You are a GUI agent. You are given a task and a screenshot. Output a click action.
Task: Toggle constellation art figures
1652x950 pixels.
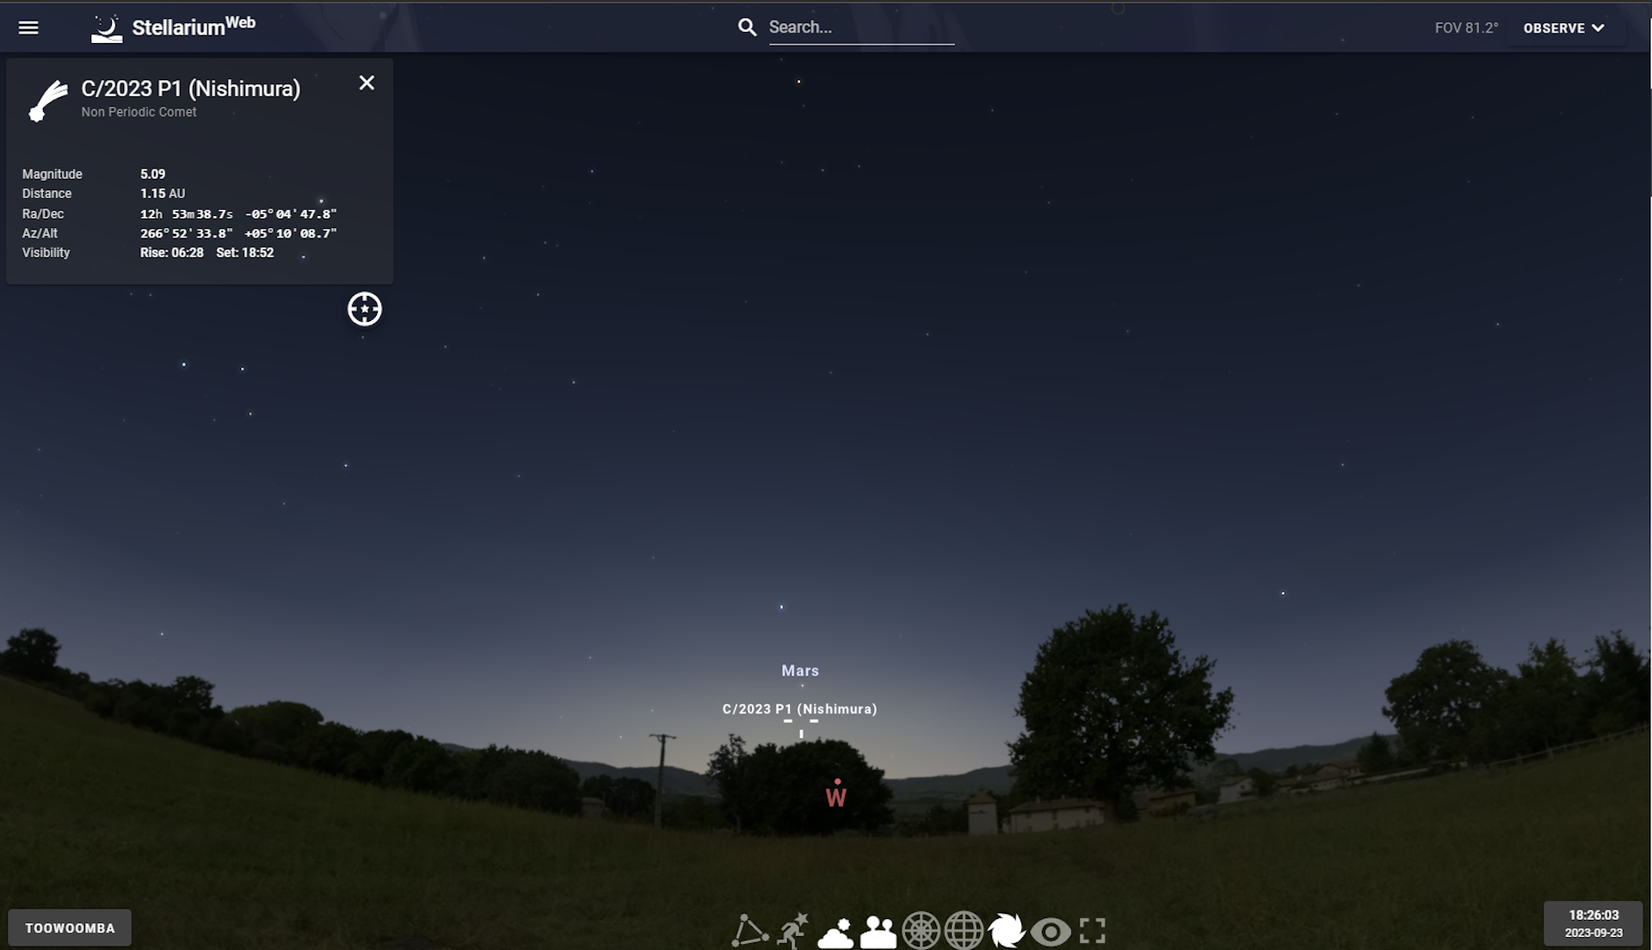pos(792,930)
